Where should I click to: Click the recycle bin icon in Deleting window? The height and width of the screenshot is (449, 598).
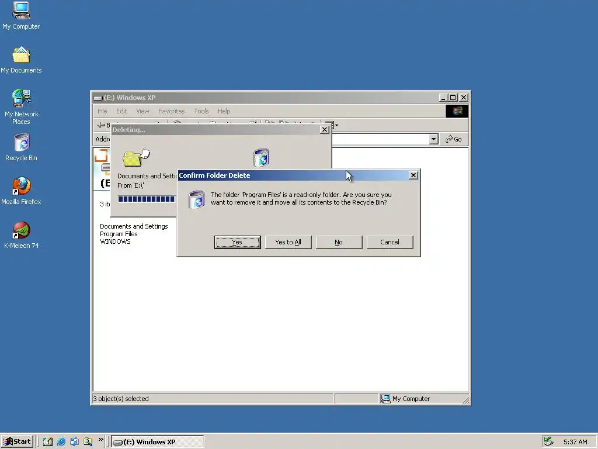point(262,158)
